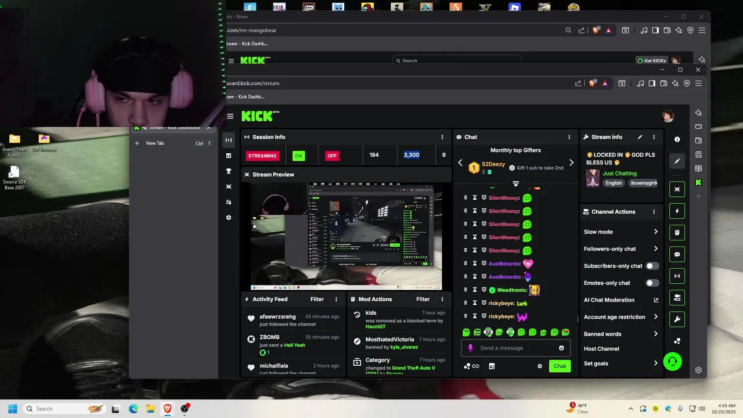The height and width of the screenshot is (418, 743).
Task: Open the Kick shortcut in the Brave sidebar
Action: click(698, 182)
